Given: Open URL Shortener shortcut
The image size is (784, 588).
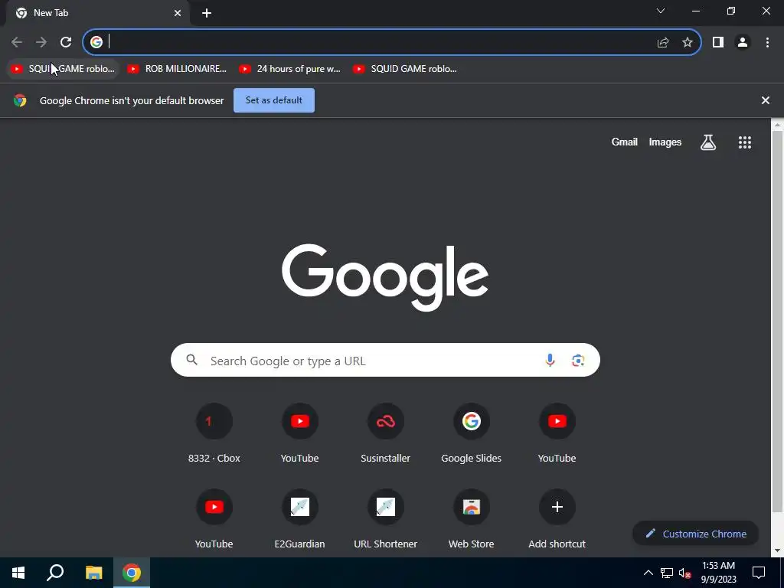Looking at the screenshot, I should [x=386, y=520].
